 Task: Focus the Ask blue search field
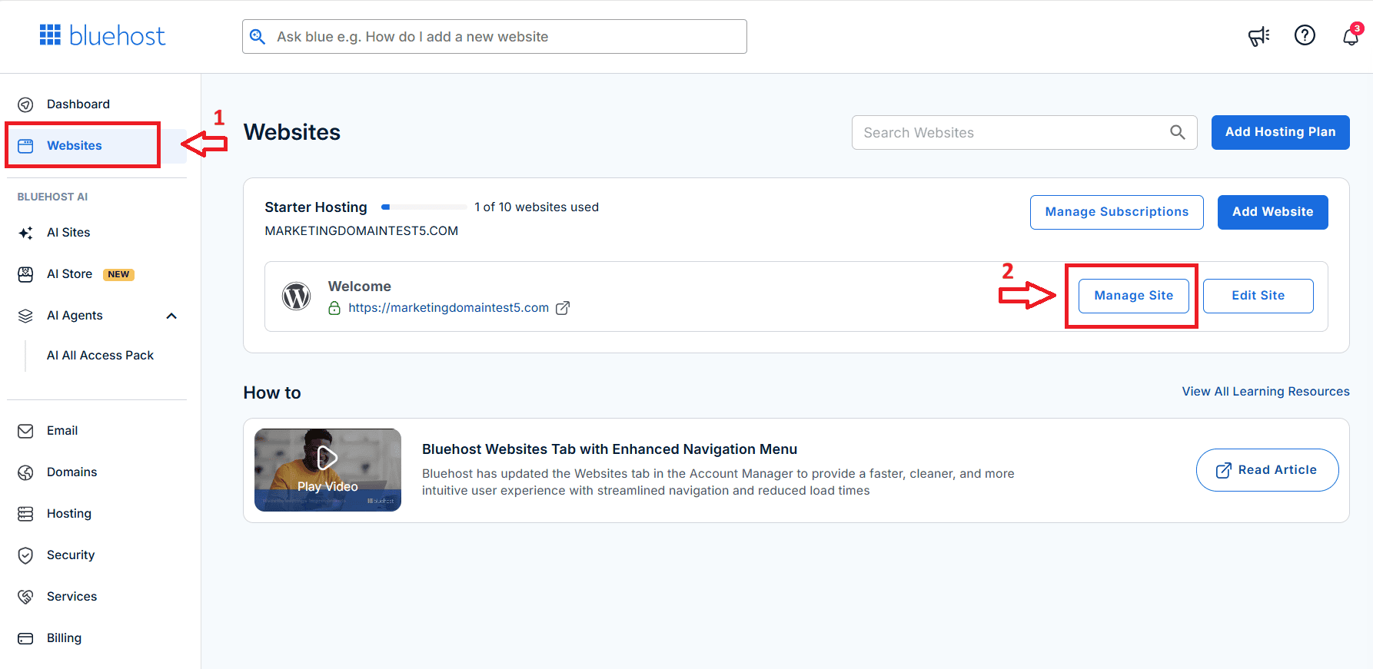tap(494, 37)
